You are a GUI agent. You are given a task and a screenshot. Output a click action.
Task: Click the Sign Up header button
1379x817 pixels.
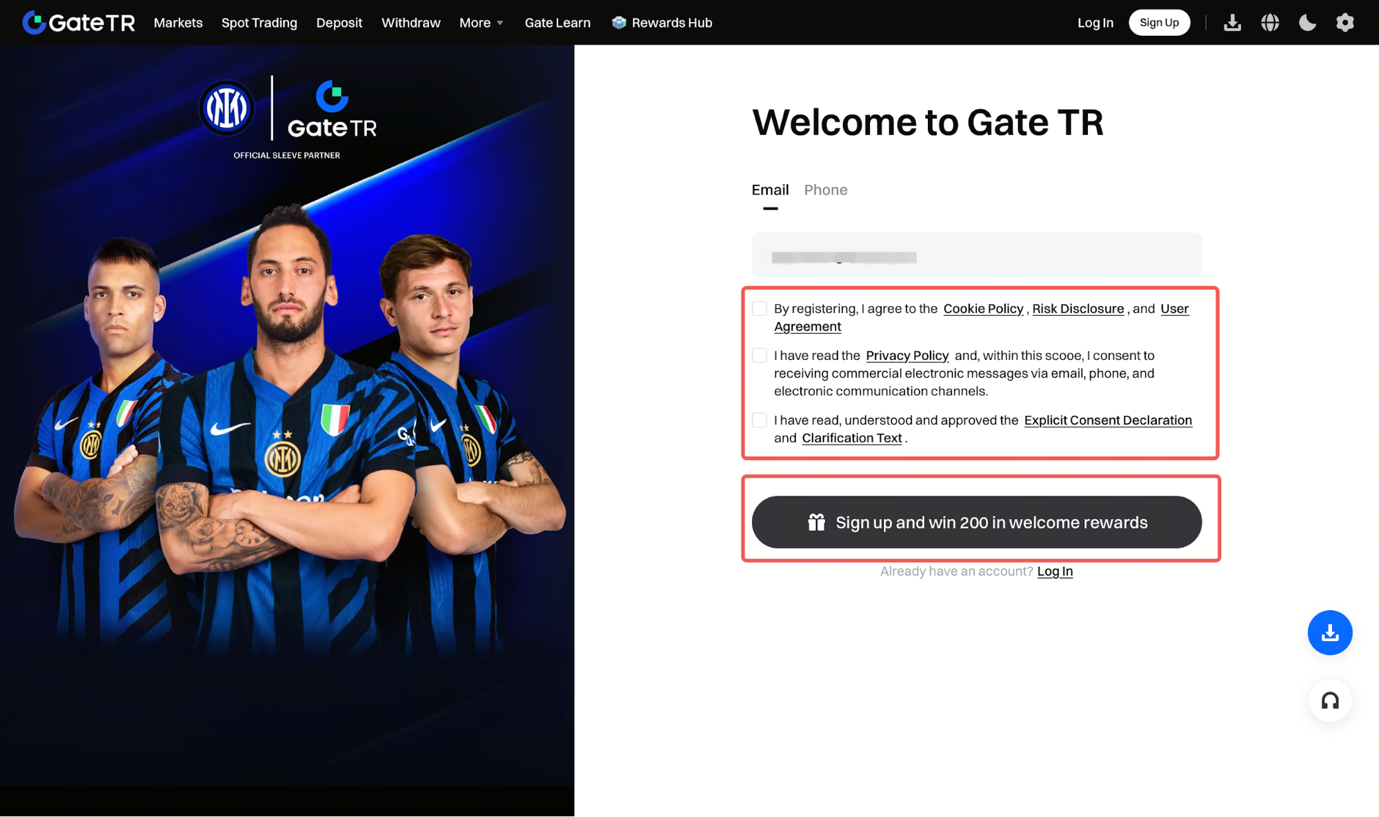pos(1158,23)
